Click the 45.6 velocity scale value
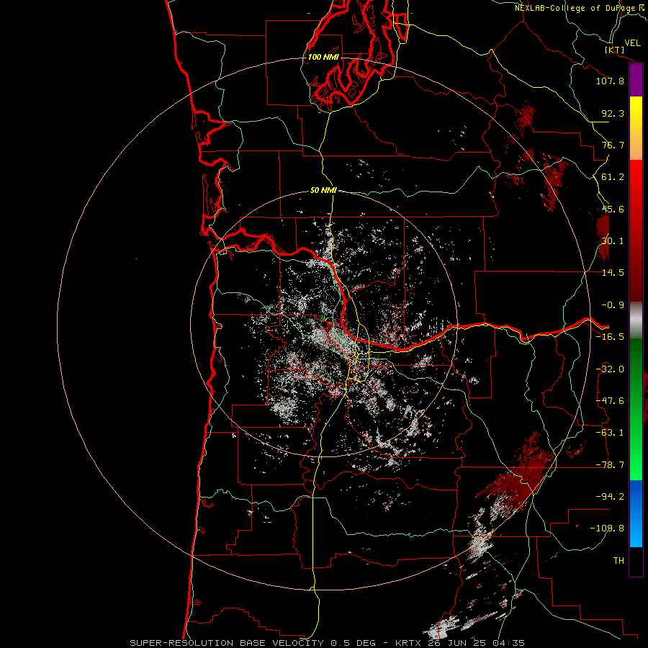Viewport: 648px width, 648px height. click(x=613, y=209)
